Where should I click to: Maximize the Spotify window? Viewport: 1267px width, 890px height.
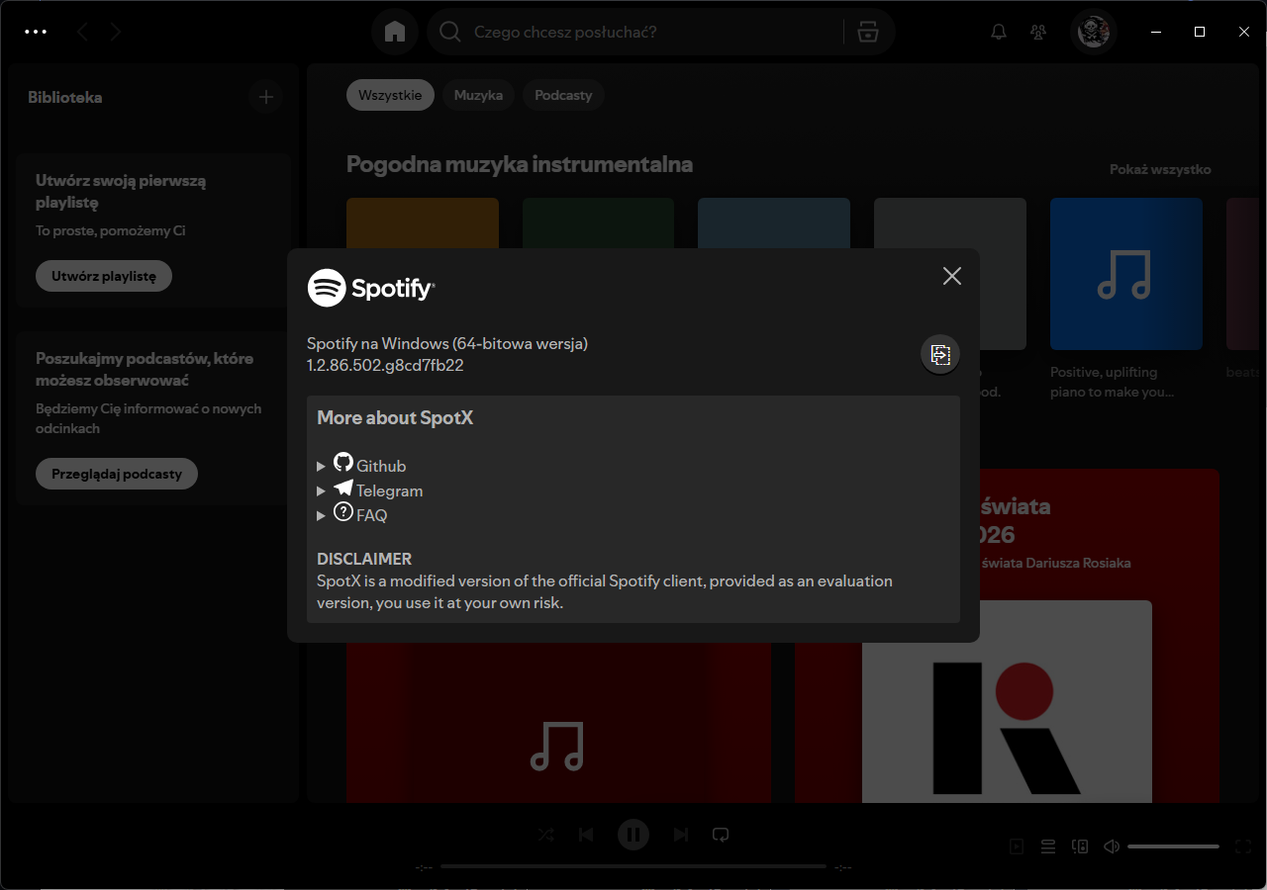pos(1200,32)
